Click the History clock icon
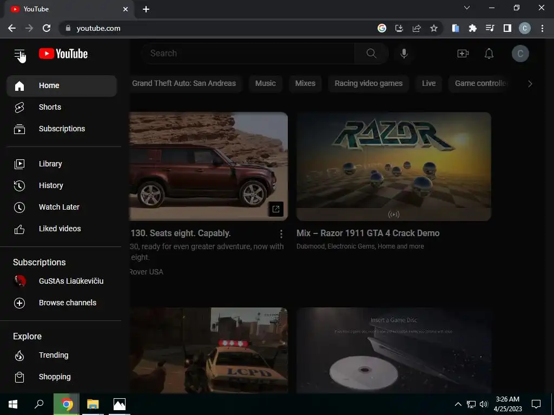Viewport: 554px width, 415px height. click(19, 186)
